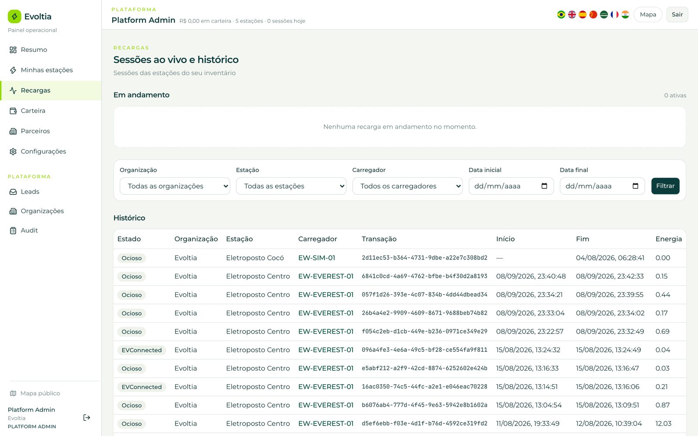Click EVConnected status in the 096a4fe3 row
698x436 pixels.
142,350
